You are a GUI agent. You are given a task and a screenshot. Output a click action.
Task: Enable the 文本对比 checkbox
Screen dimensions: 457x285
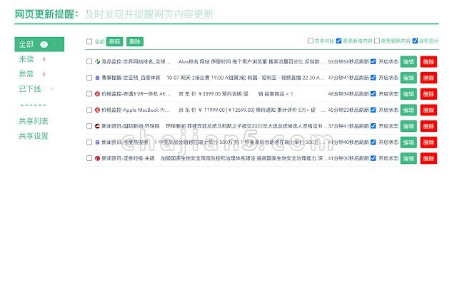point(311,41)
